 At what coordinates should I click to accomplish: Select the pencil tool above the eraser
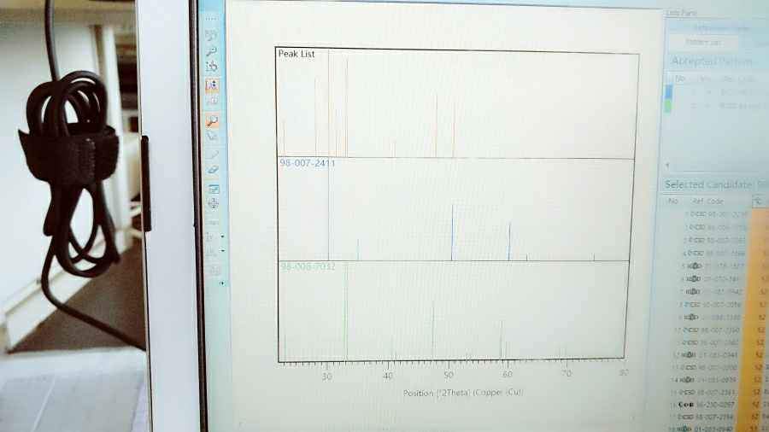tap(212, 155)
